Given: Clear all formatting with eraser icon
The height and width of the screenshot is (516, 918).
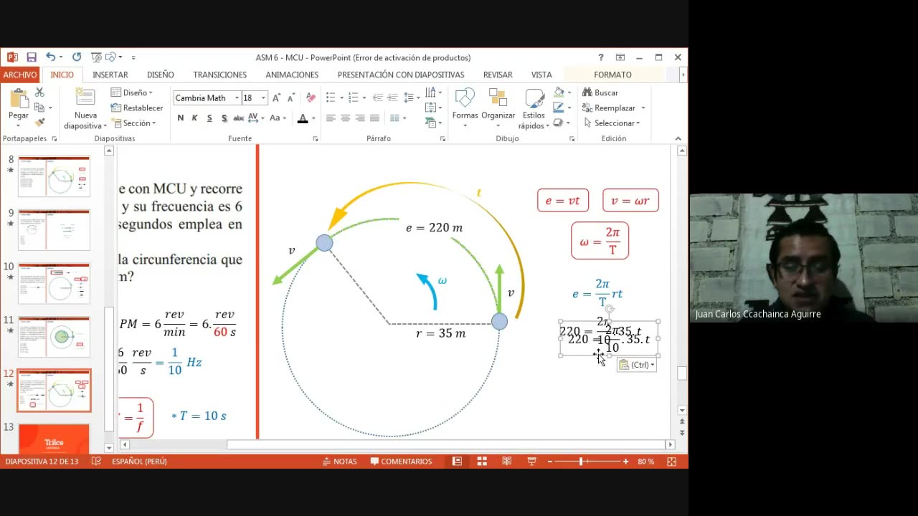Looking at the screenshot, I should click(x=311, y=98).
